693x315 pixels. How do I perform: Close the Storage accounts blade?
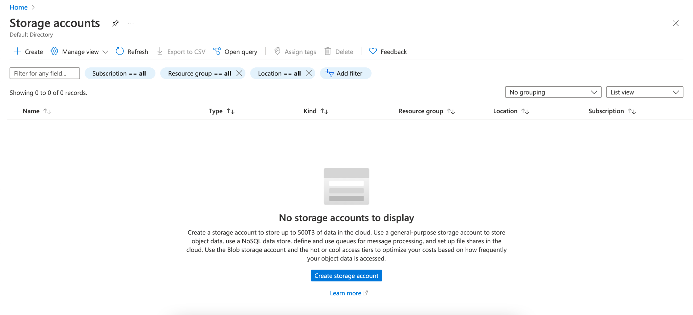point(675,23)
